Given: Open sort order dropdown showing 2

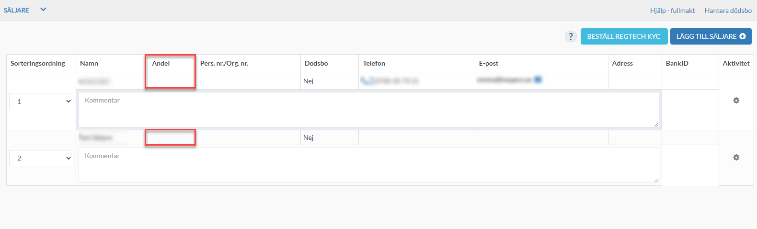Looking at the screenshot, I should tap(41, 158).
